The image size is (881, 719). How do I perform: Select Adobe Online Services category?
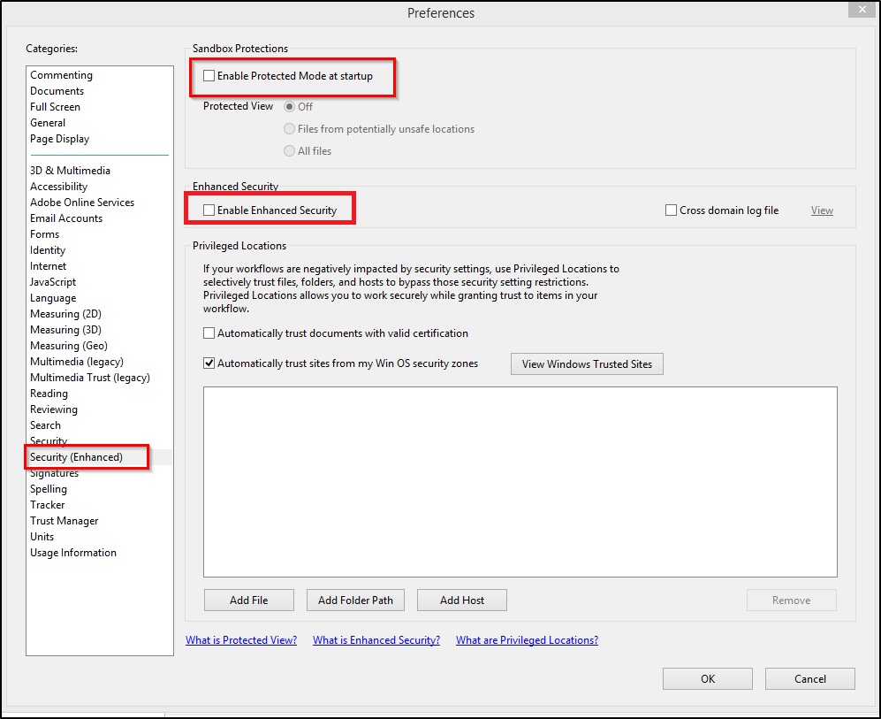pos(82,202)
